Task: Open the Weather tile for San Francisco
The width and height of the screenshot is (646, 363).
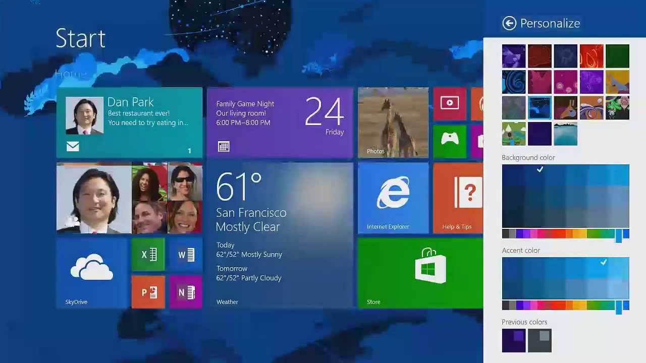Action: tap(280, 235)
